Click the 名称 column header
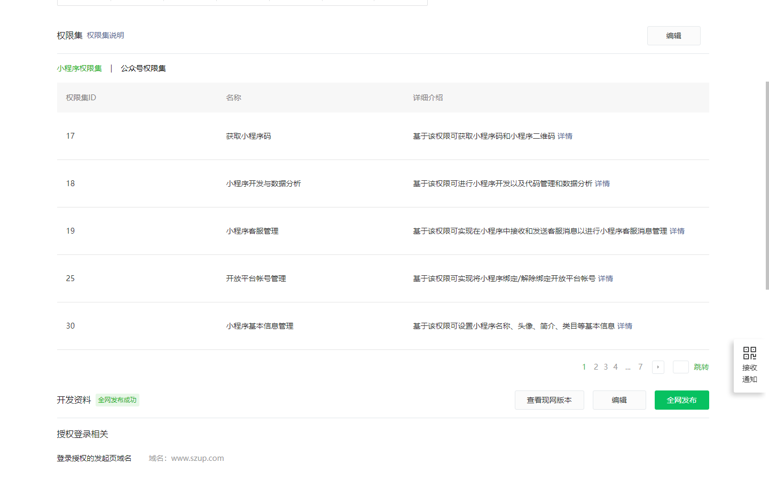Image resolution: width=769 pixels, height=479 pixels. click(233, 98)
